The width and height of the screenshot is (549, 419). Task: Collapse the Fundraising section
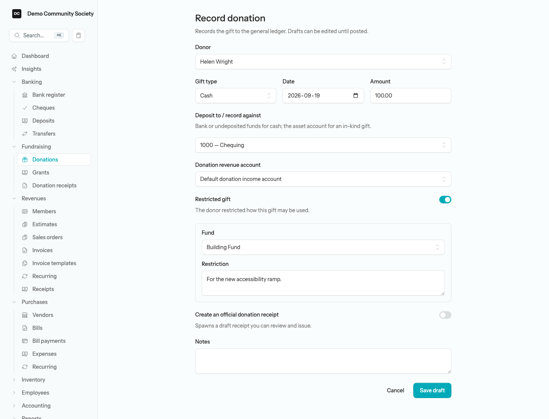pyautogui.click(x=14, y=147)
